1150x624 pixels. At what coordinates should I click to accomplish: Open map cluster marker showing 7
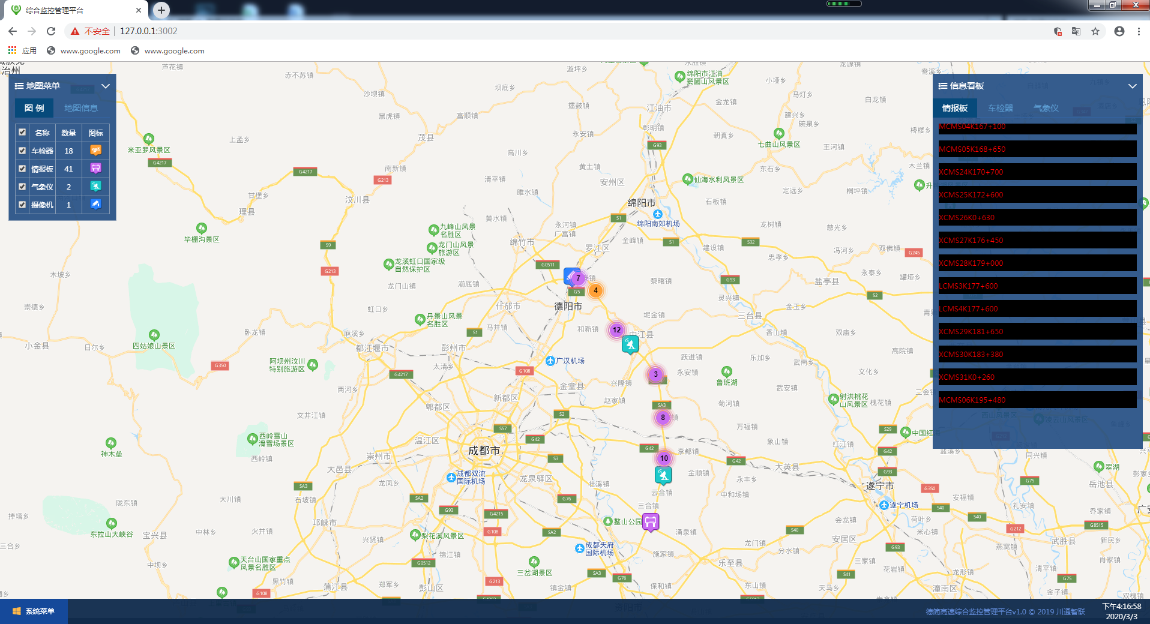[578, 278]
